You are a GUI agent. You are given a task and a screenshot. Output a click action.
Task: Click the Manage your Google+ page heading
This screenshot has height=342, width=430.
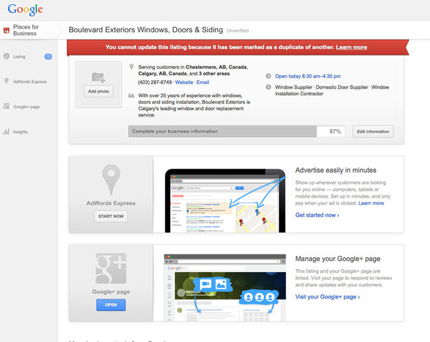pos(338,258)
